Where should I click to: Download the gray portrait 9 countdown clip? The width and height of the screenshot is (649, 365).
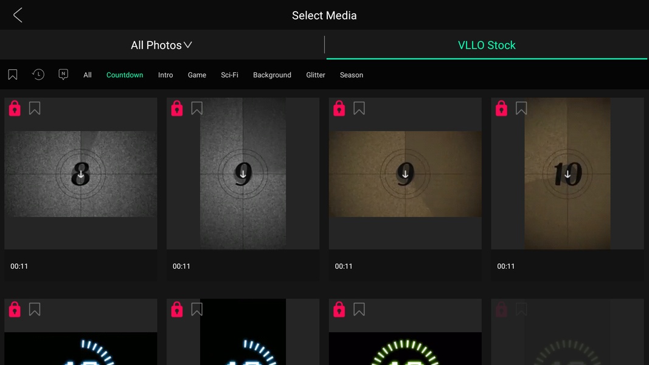[x=243, y=174]
